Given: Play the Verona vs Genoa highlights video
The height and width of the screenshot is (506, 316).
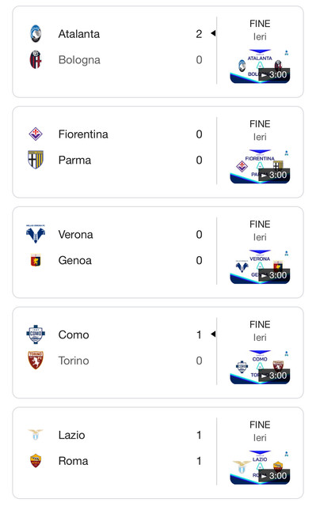Looking at the screenshot, I should [x=260, y=267].
